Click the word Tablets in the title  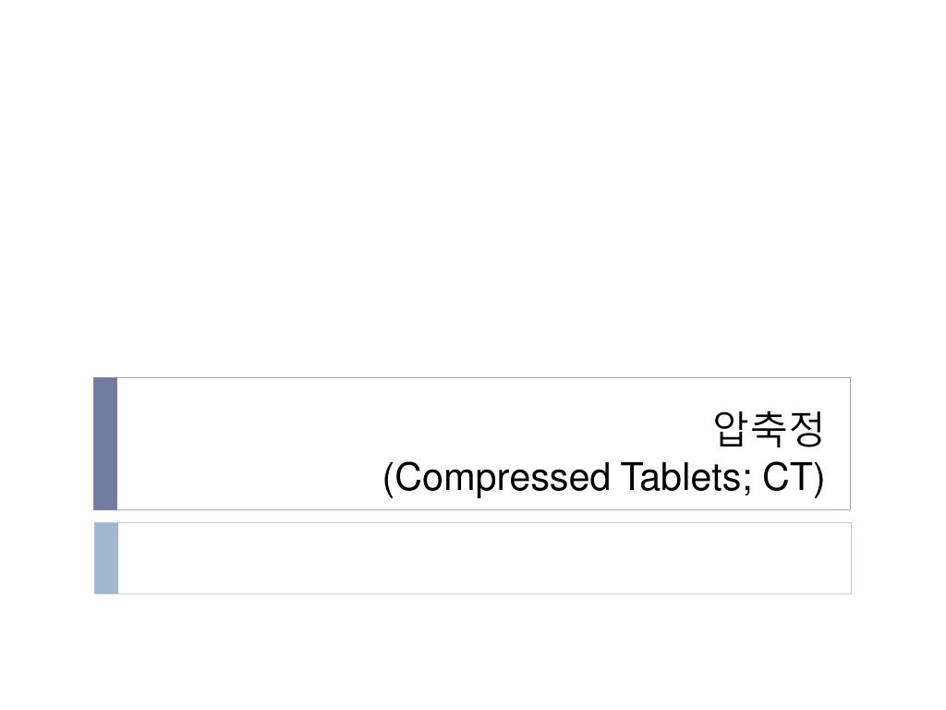(680, 477)
